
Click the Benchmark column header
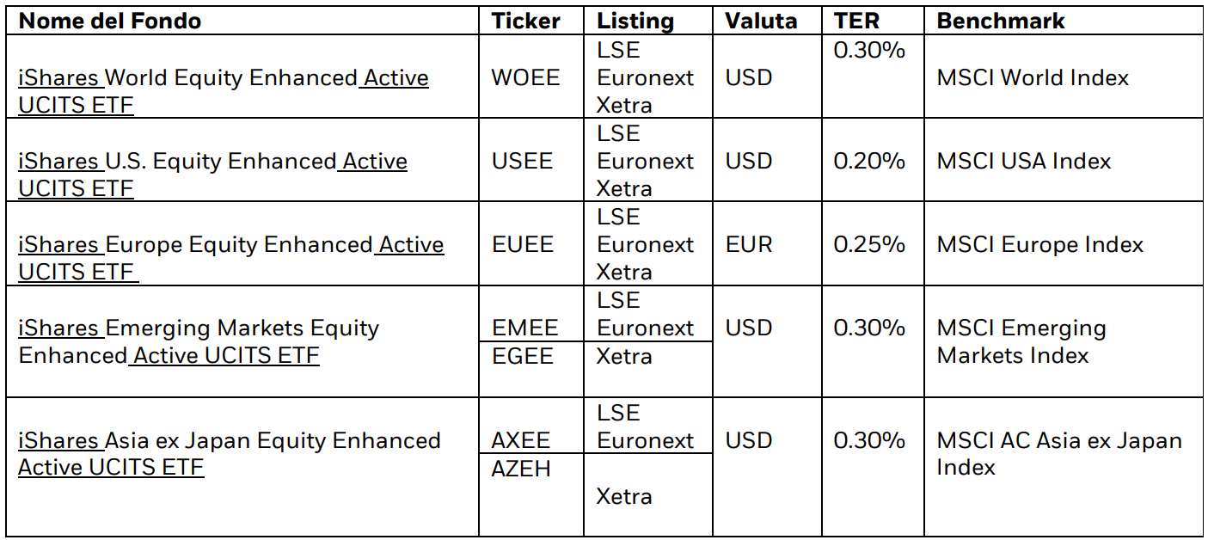coord(1001,21)
